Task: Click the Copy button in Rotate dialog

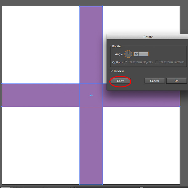Action: 120,81
